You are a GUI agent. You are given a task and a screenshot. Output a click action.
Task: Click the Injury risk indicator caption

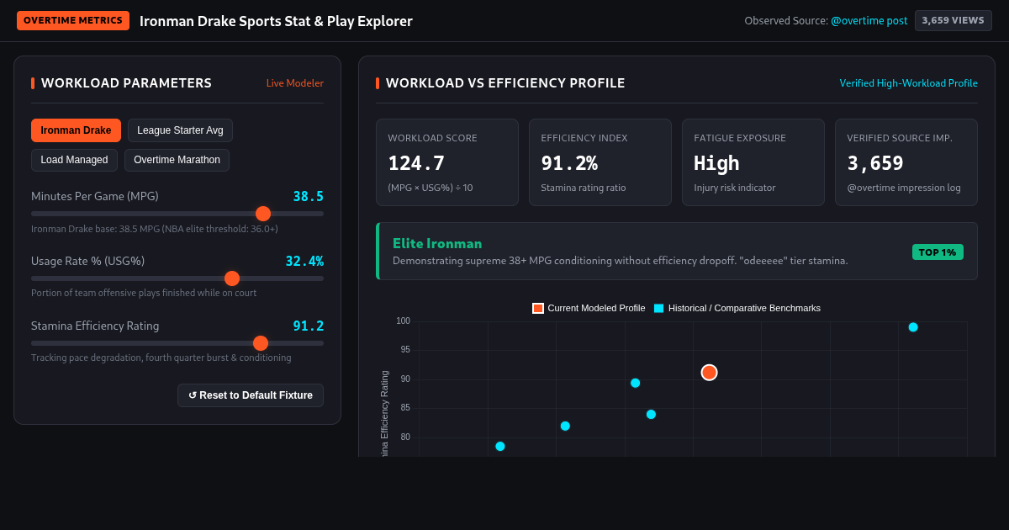pos(735,188)
